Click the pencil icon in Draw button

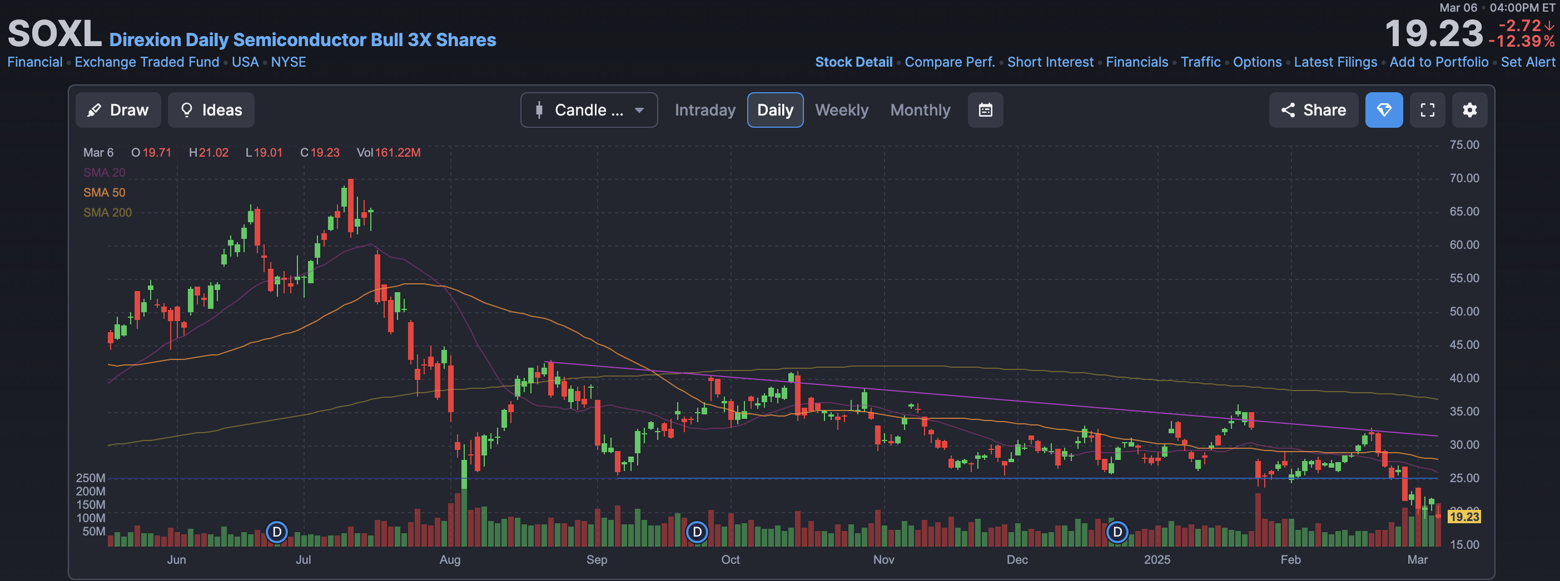pyautogui.click(x=94, y=110)
